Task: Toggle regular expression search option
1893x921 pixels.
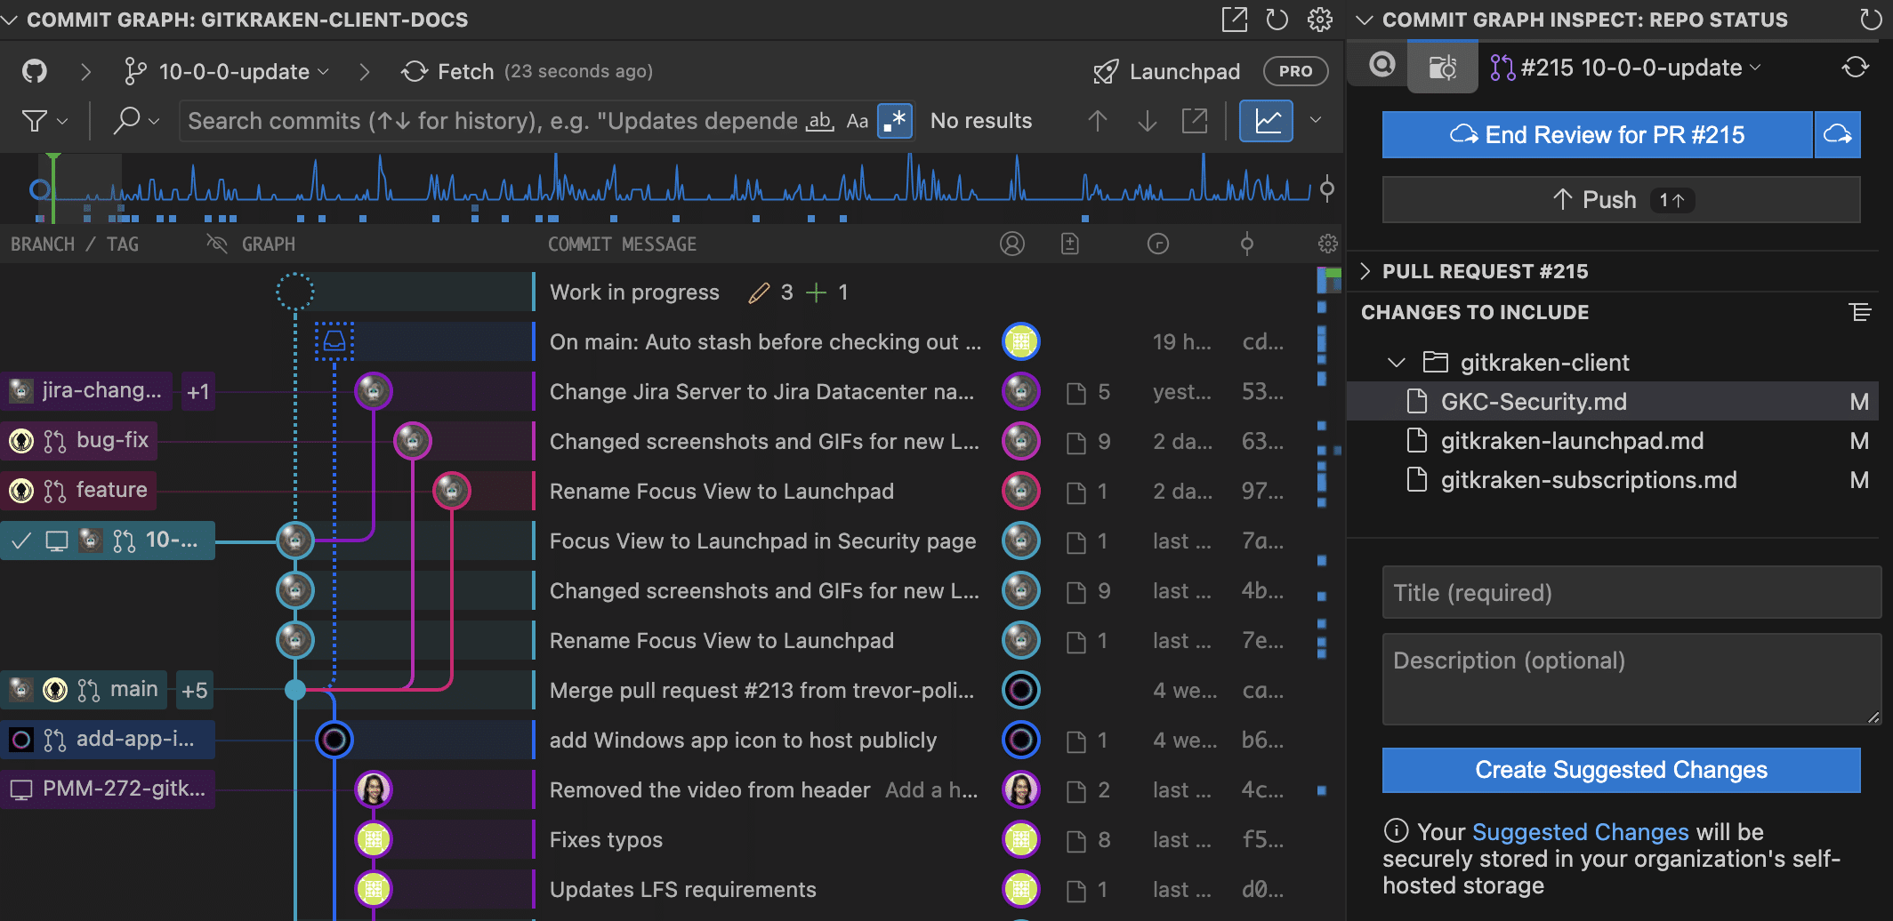Action: [894, 121]
